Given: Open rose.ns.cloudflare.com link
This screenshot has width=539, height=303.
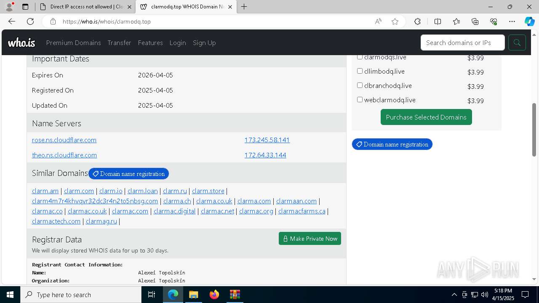Looking at the screenshot, I should click(x=64, y=140).
